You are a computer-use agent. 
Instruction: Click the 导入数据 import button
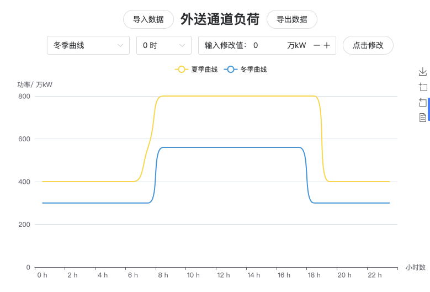pos(148,19)
